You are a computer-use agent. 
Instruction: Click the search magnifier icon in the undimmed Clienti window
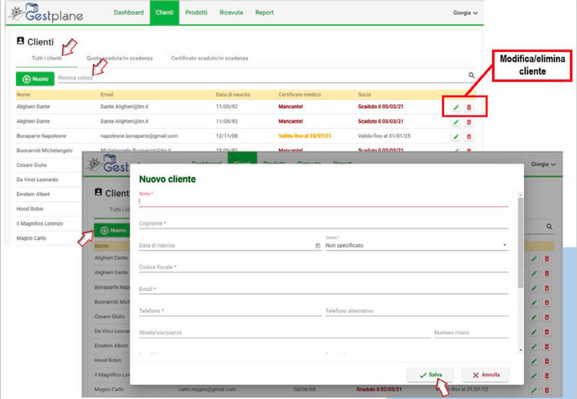(x=471, y=75)
